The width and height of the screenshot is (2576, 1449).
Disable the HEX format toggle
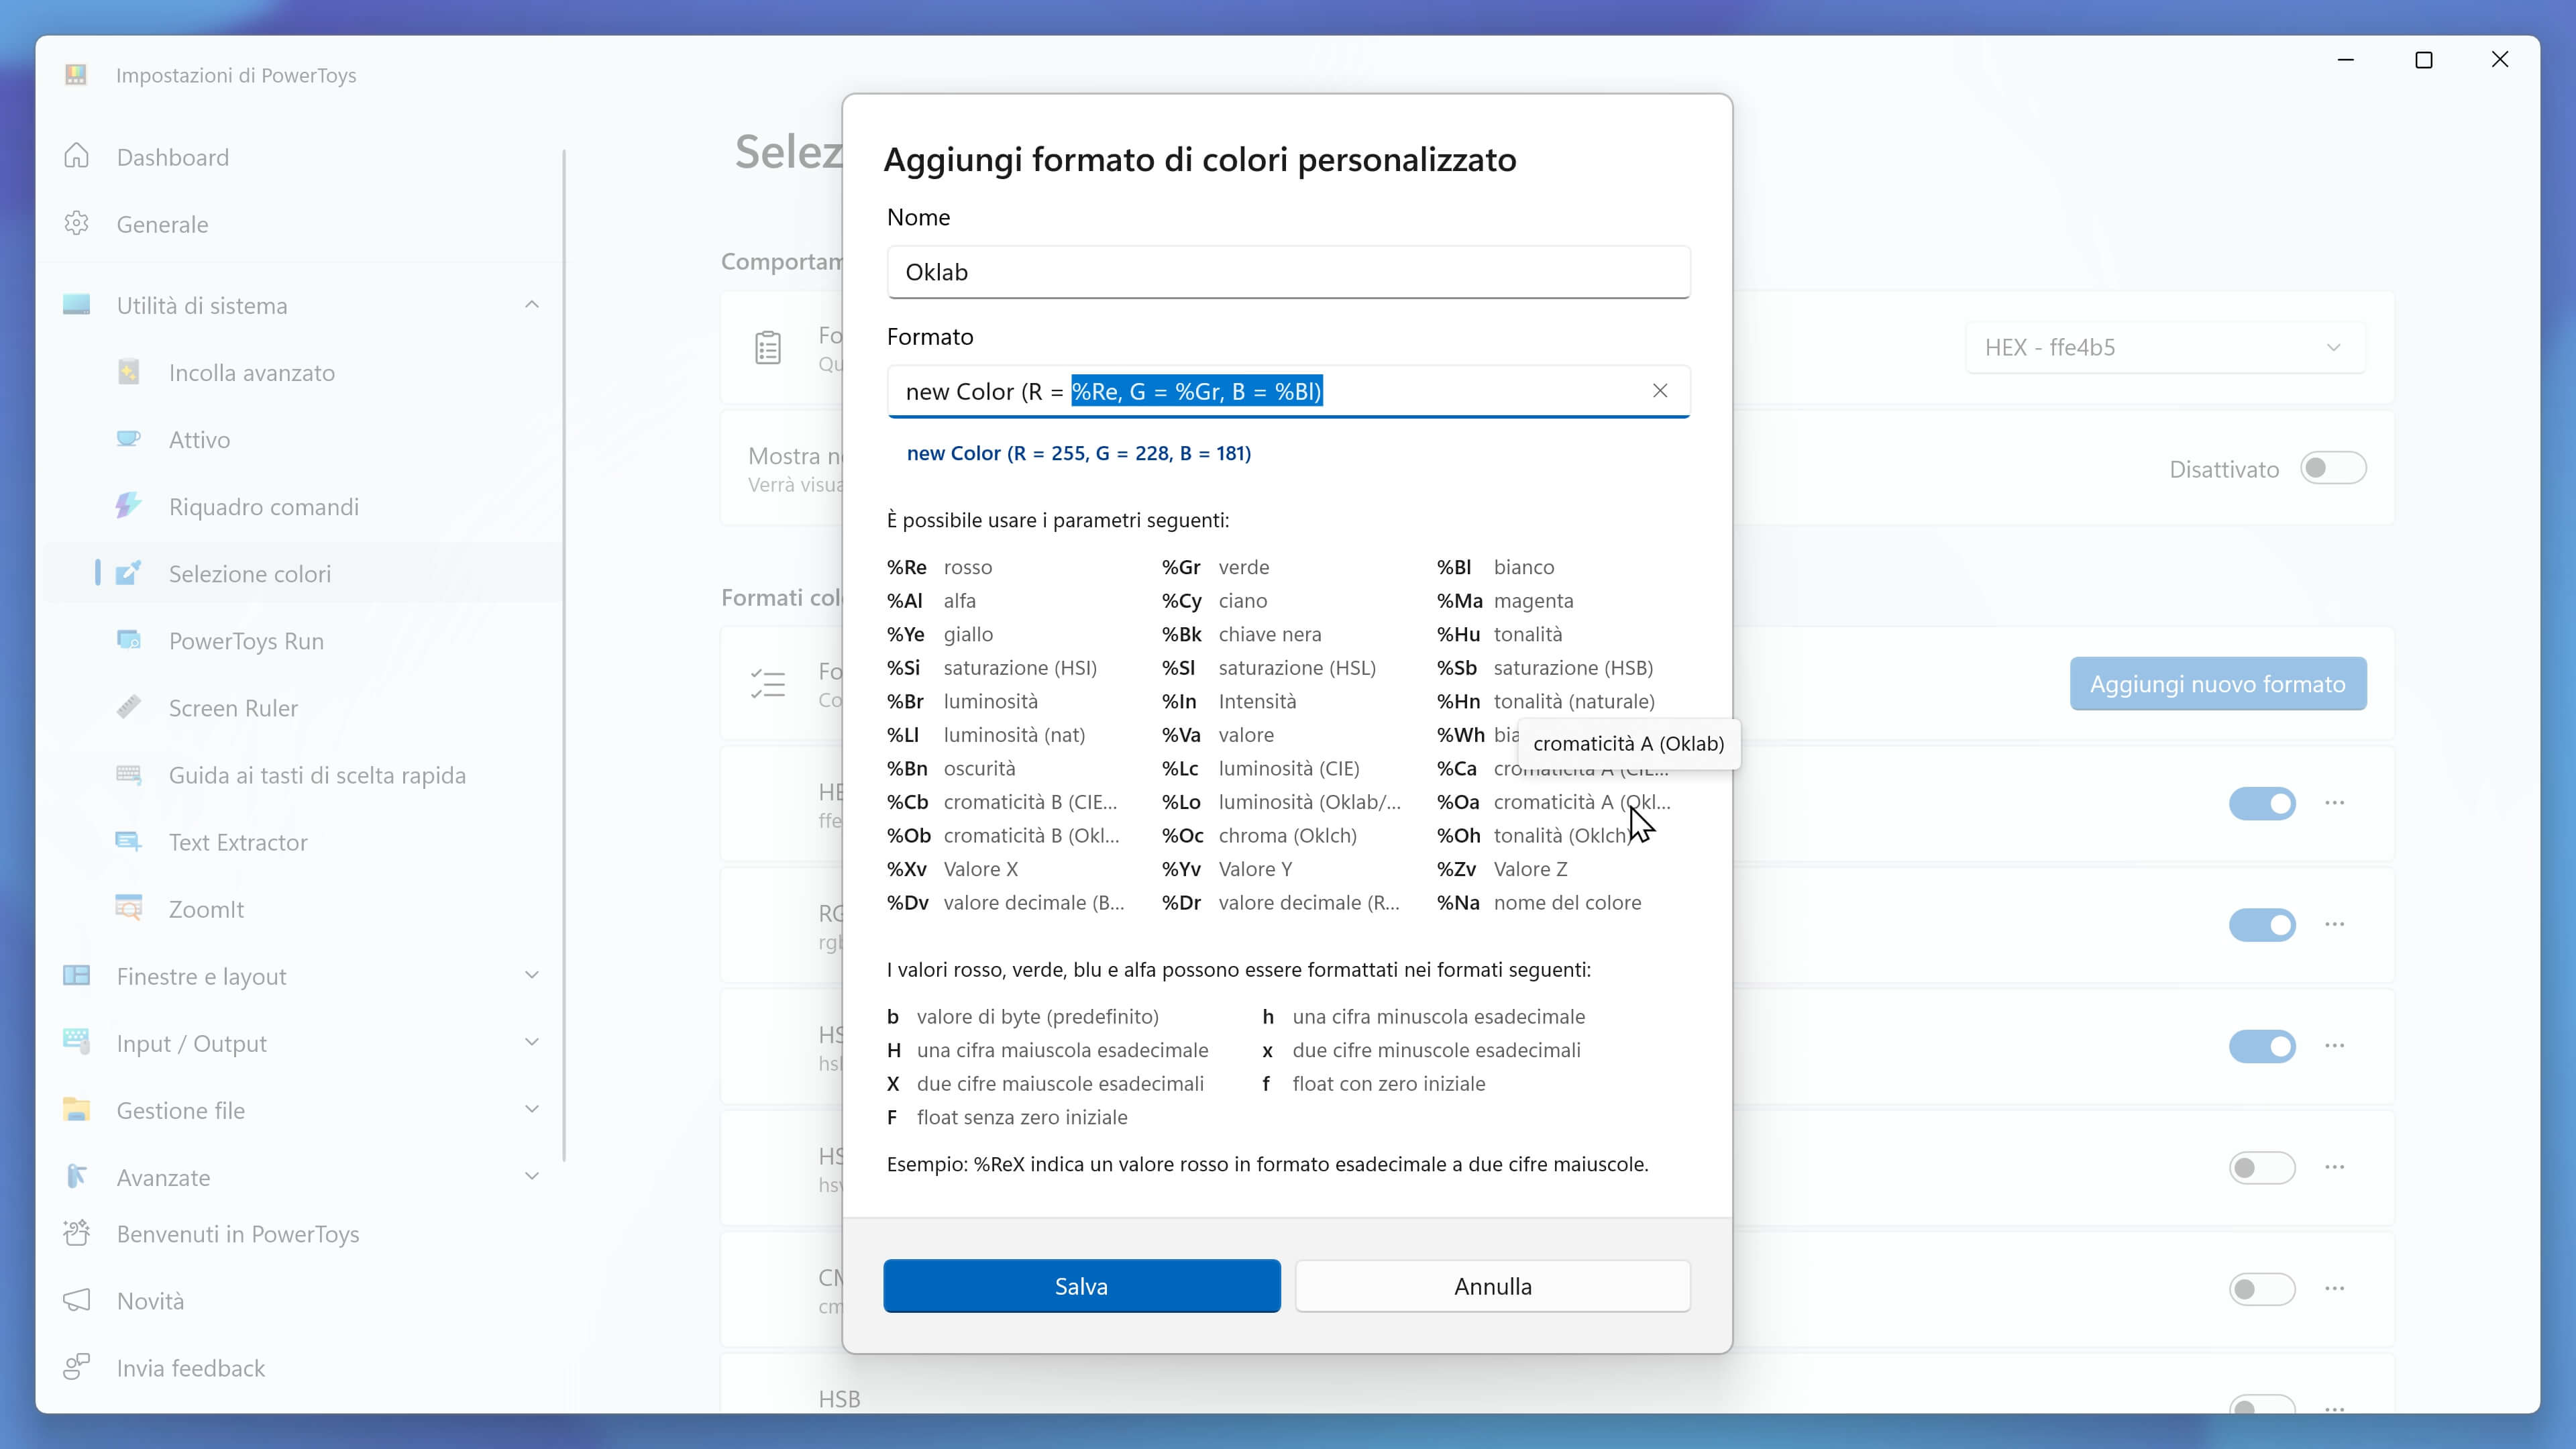(x=2262, y=803)
